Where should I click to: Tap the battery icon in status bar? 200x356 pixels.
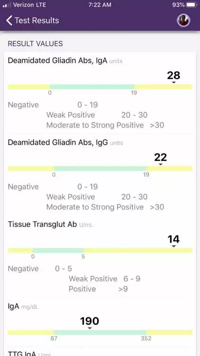click(x=191, y=5)
